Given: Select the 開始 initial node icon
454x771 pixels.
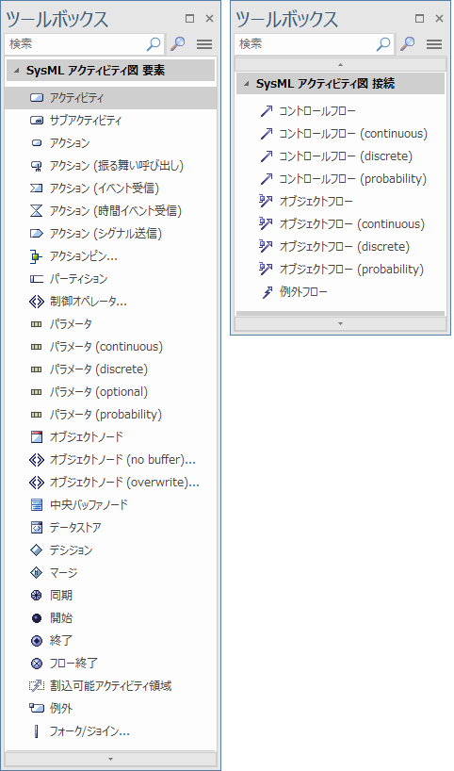Looking at the screenshot, I should tap(37, 618).
